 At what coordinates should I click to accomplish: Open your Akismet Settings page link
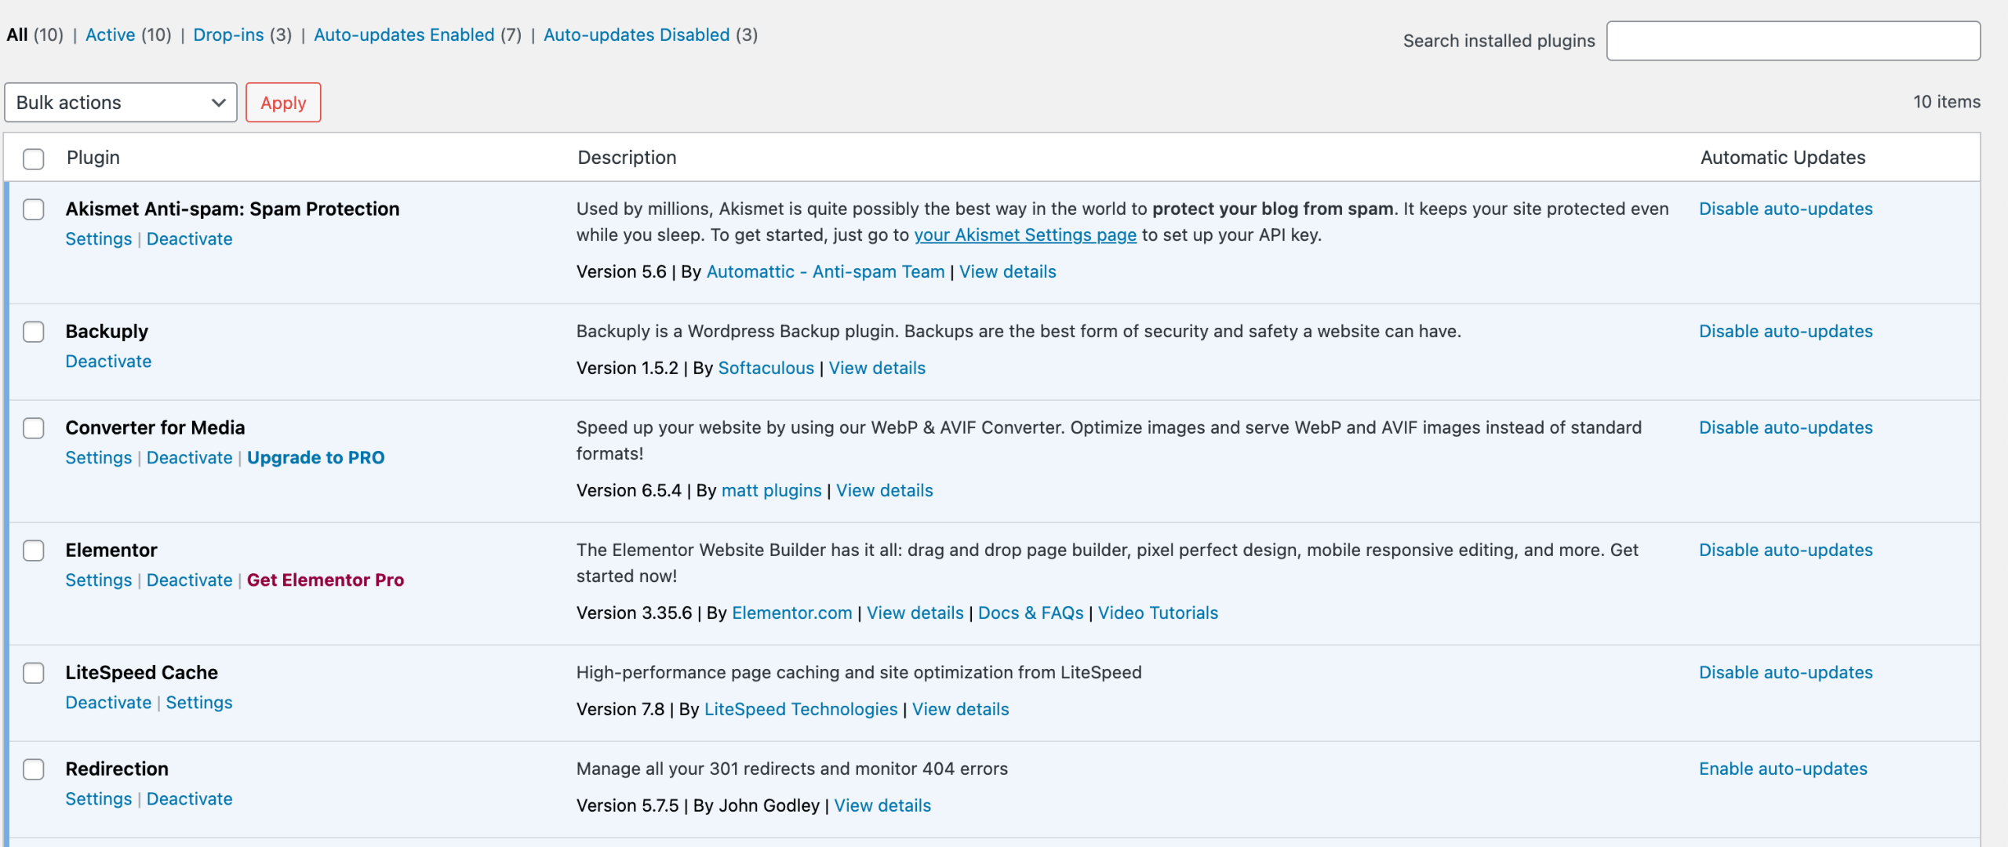point(1025,234)
